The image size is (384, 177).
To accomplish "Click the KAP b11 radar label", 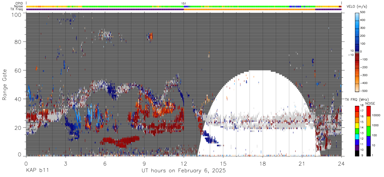I will [x=37, y=171].
